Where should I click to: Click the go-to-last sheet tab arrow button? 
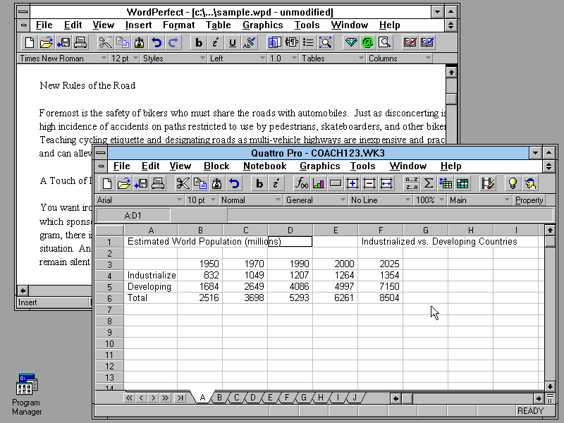point(180,398)
